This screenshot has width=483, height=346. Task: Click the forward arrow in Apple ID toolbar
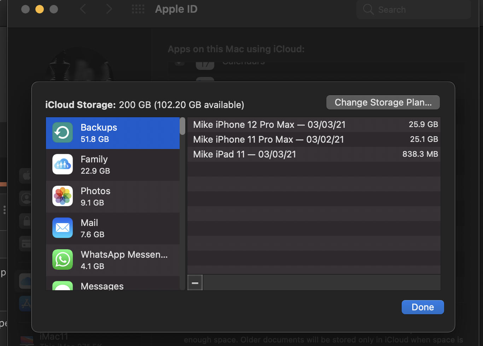click(x=109, y=9)
